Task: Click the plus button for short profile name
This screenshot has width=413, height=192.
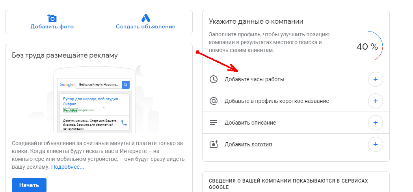Action: [376, 101]
